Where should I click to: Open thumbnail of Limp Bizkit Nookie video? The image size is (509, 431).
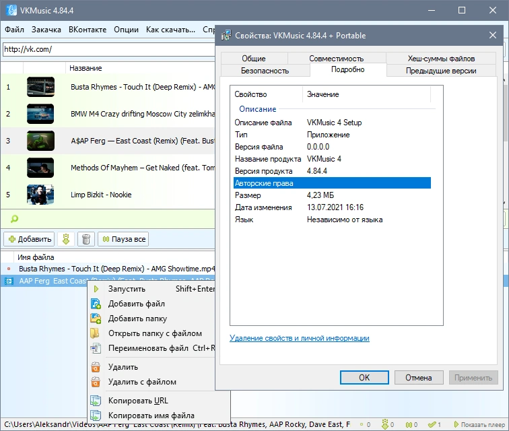point(40,195)
